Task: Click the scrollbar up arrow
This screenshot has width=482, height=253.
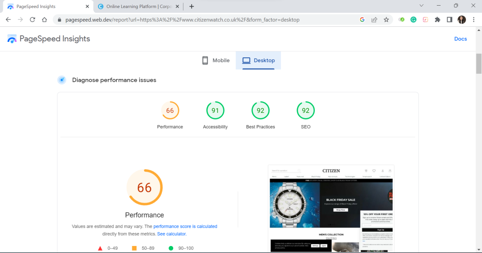Action: tap(479, 30)
